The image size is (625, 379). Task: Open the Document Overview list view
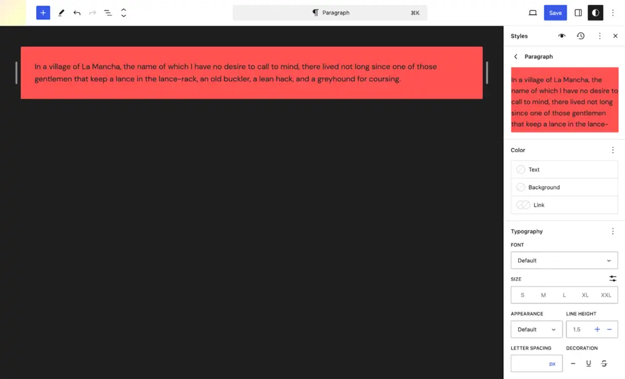point(108,12)
